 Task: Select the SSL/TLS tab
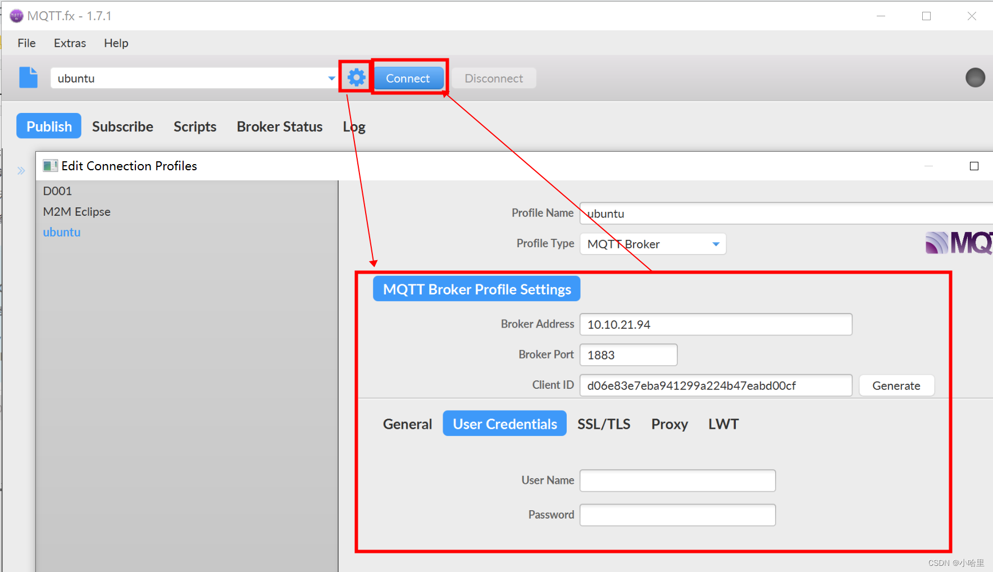(604, 424)
